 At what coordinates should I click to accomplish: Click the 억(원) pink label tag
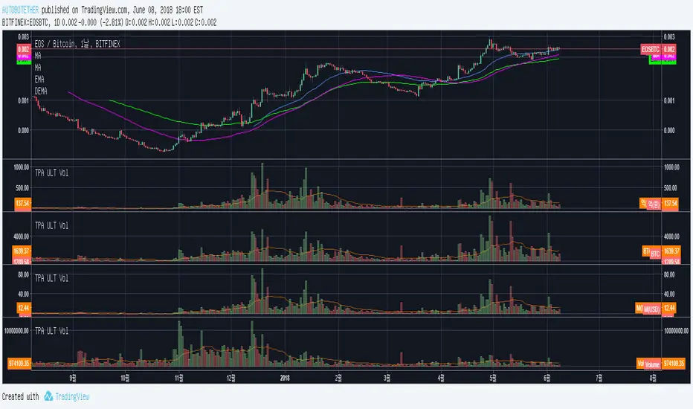click(654, 204)
